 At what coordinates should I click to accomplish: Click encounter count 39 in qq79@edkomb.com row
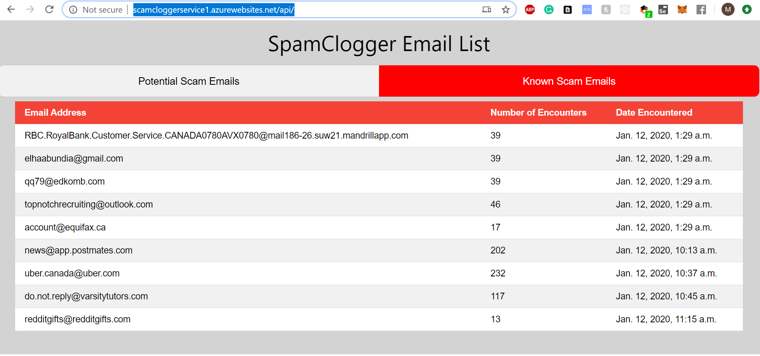(495, 181)
